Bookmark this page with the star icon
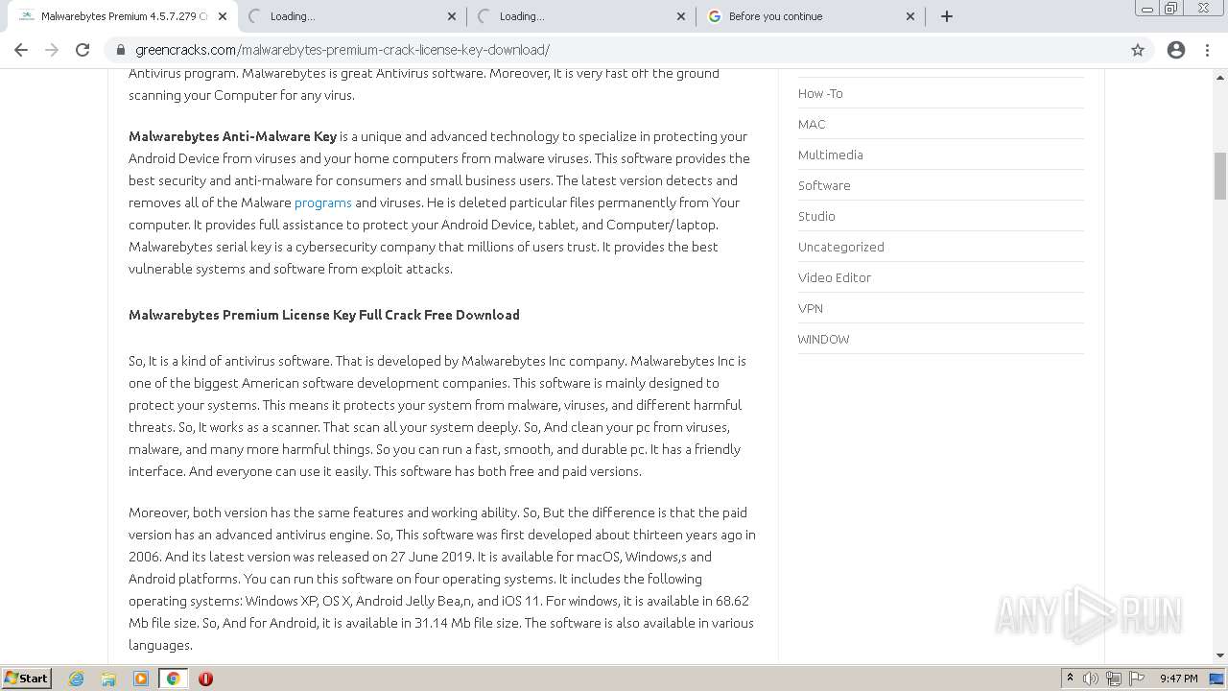Screen dimensions: 1228x691 [1138, 50]
